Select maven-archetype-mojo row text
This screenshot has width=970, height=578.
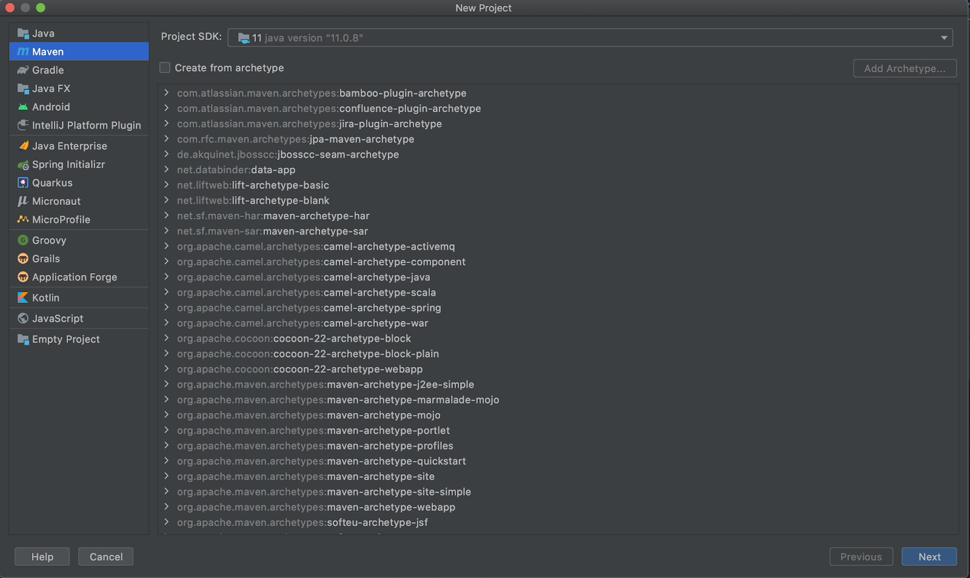(x=309, y=415)
